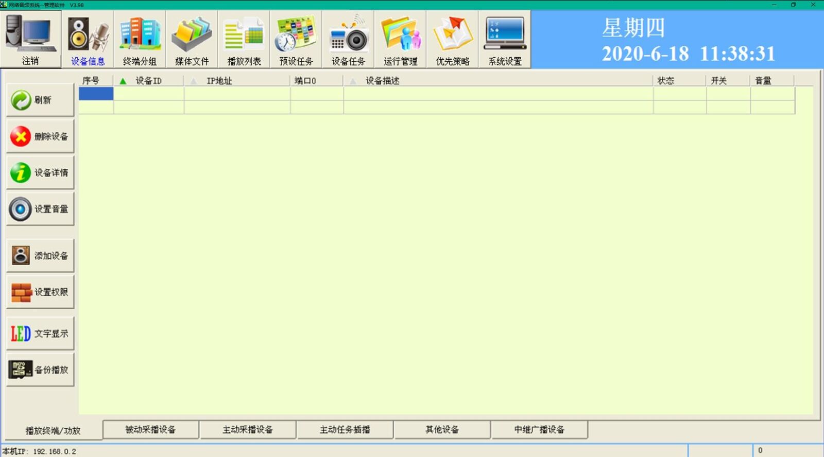Open 运行管理 run management
The image size is (824, 457).
tap(400, 40)
